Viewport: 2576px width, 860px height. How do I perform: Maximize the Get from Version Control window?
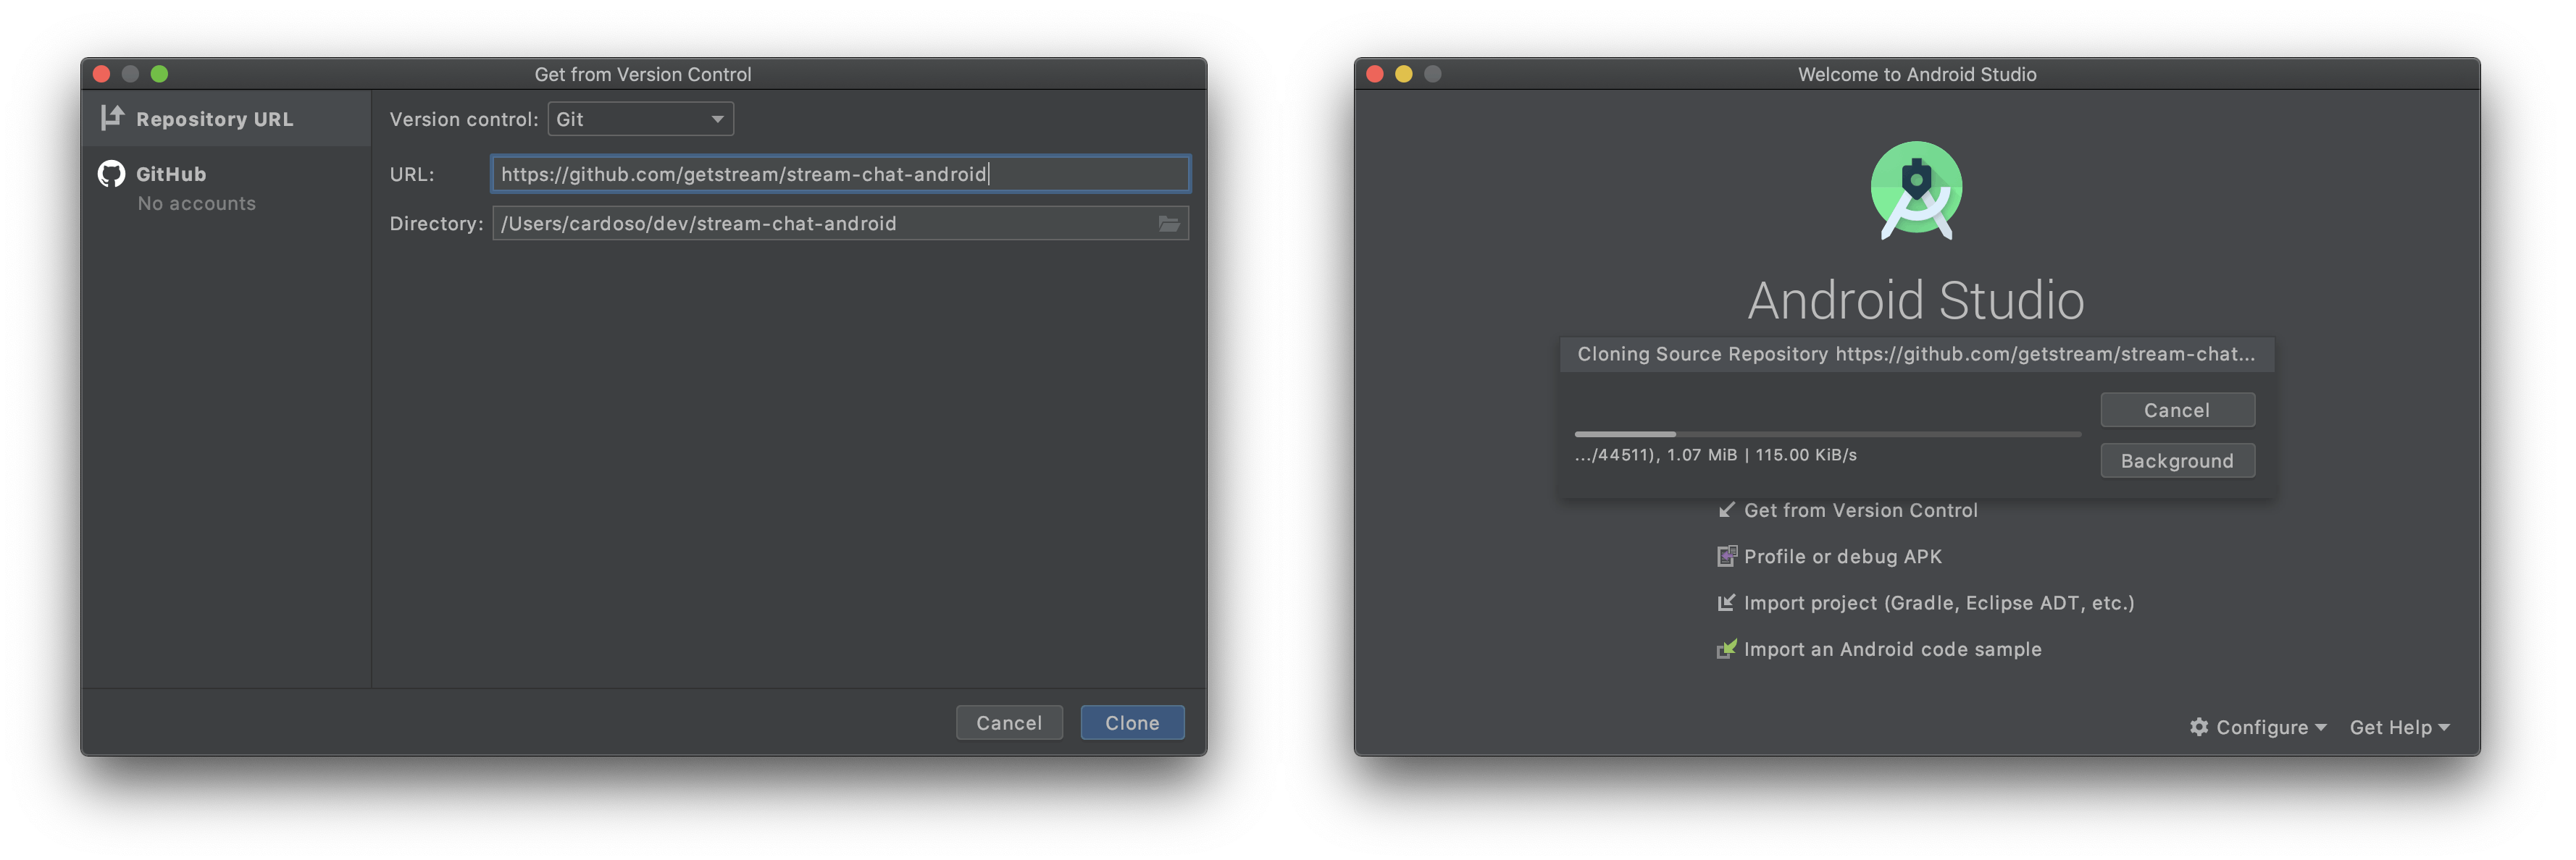159,74
